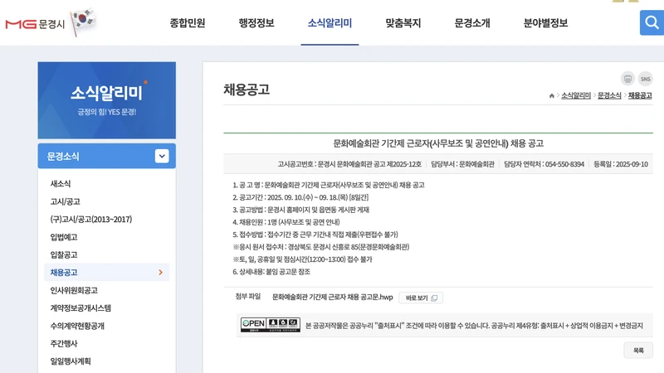Image resolution: width=664 pixels, height=373 pixels.
Task: Select 채용공고 in sidebar
Action: pos(107,273)
